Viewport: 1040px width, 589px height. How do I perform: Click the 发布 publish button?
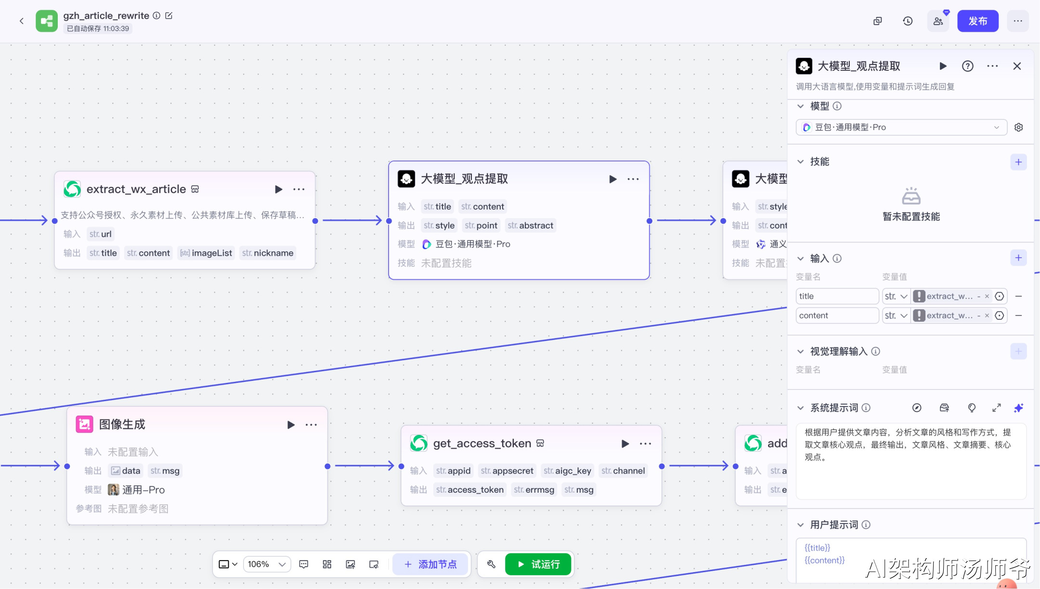(977, 21)
